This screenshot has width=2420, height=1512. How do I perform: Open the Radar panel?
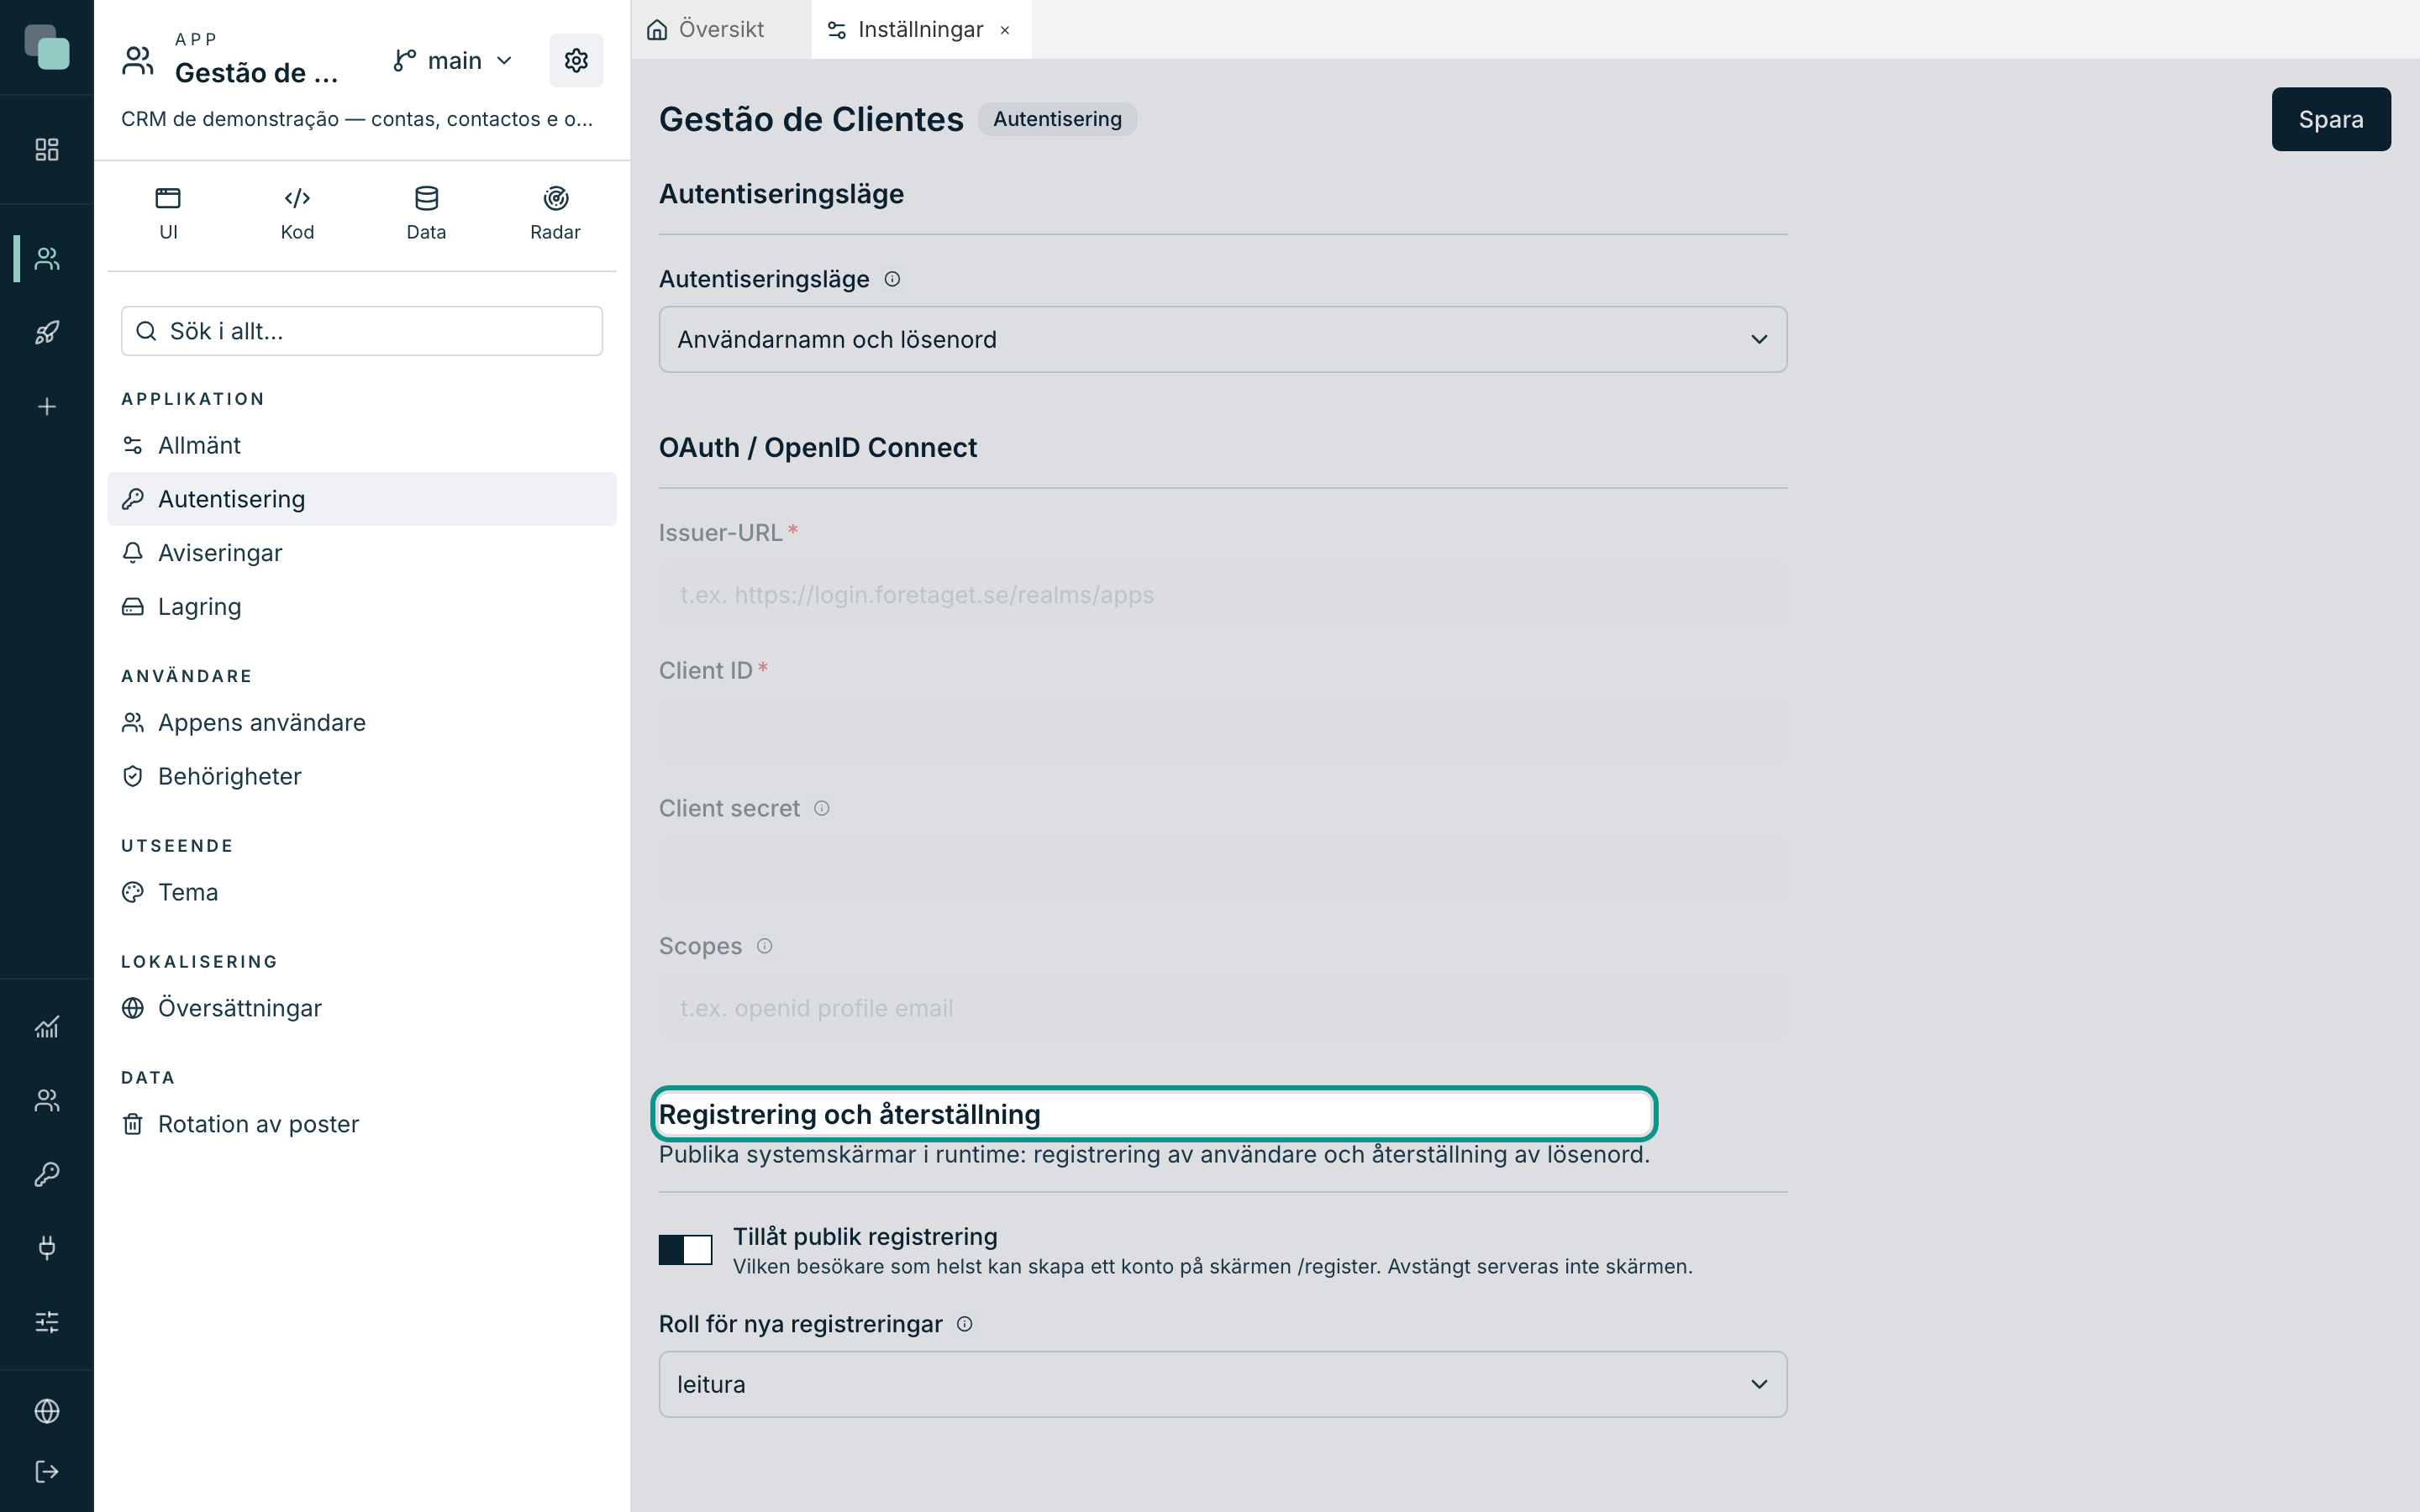click(x=555, y=213)
